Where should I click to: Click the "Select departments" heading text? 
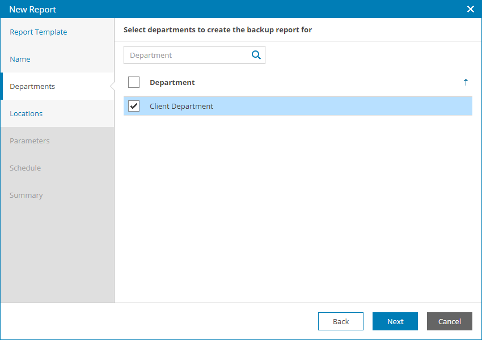pos(218,29)
